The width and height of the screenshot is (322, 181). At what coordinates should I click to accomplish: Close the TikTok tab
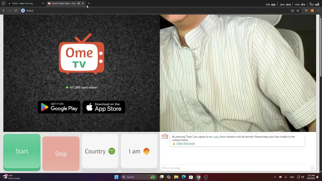tap(43, 4)
